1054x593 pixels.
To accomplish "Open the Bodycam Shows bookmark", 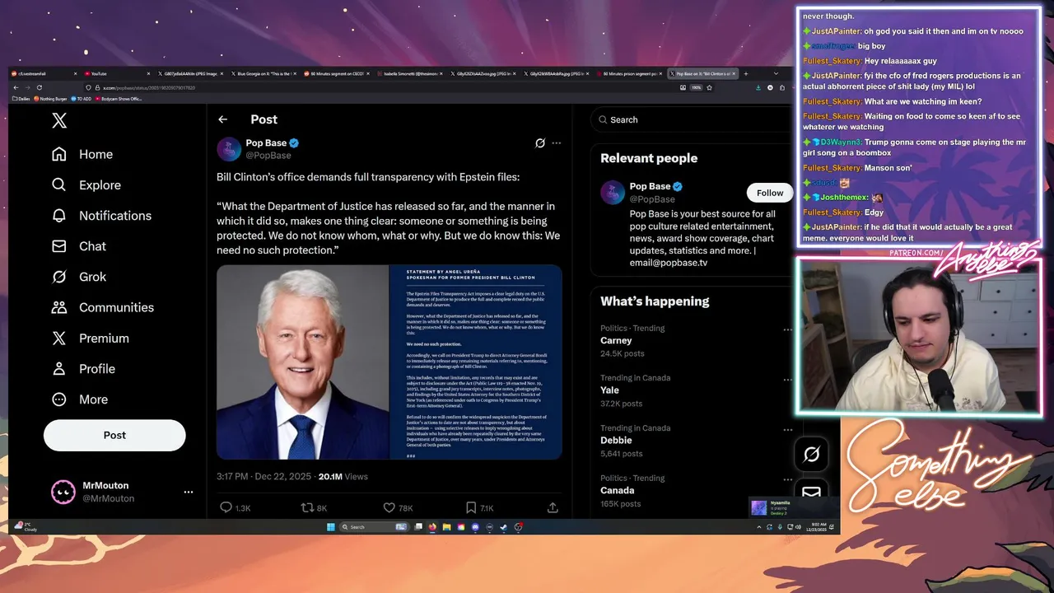I will pyautogui.click(x=119, y=99).
